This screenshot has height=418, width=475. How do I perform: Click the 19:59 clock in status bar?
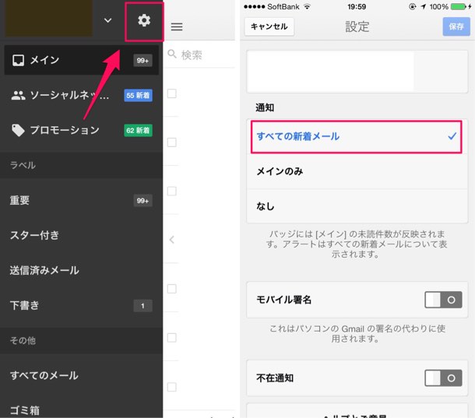[x=357, y=7]
